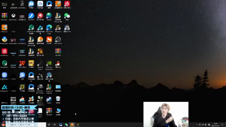Screen dimensions: 226x127
Task: Switch to YY yellow ring taskbar app
Action: click(78, 125)
